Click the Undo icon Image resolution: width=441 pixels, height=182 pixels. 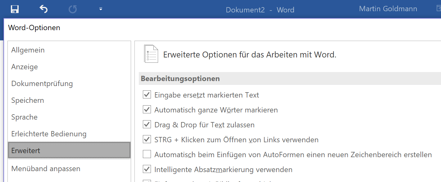pos(43,9)
